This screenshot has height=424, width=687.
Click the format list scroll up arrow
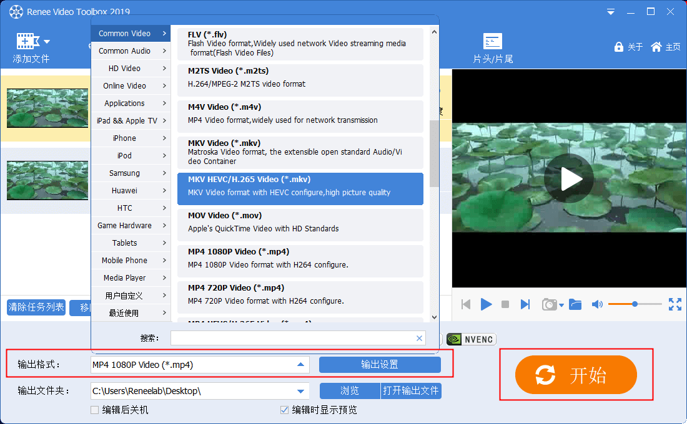(434, 32)
